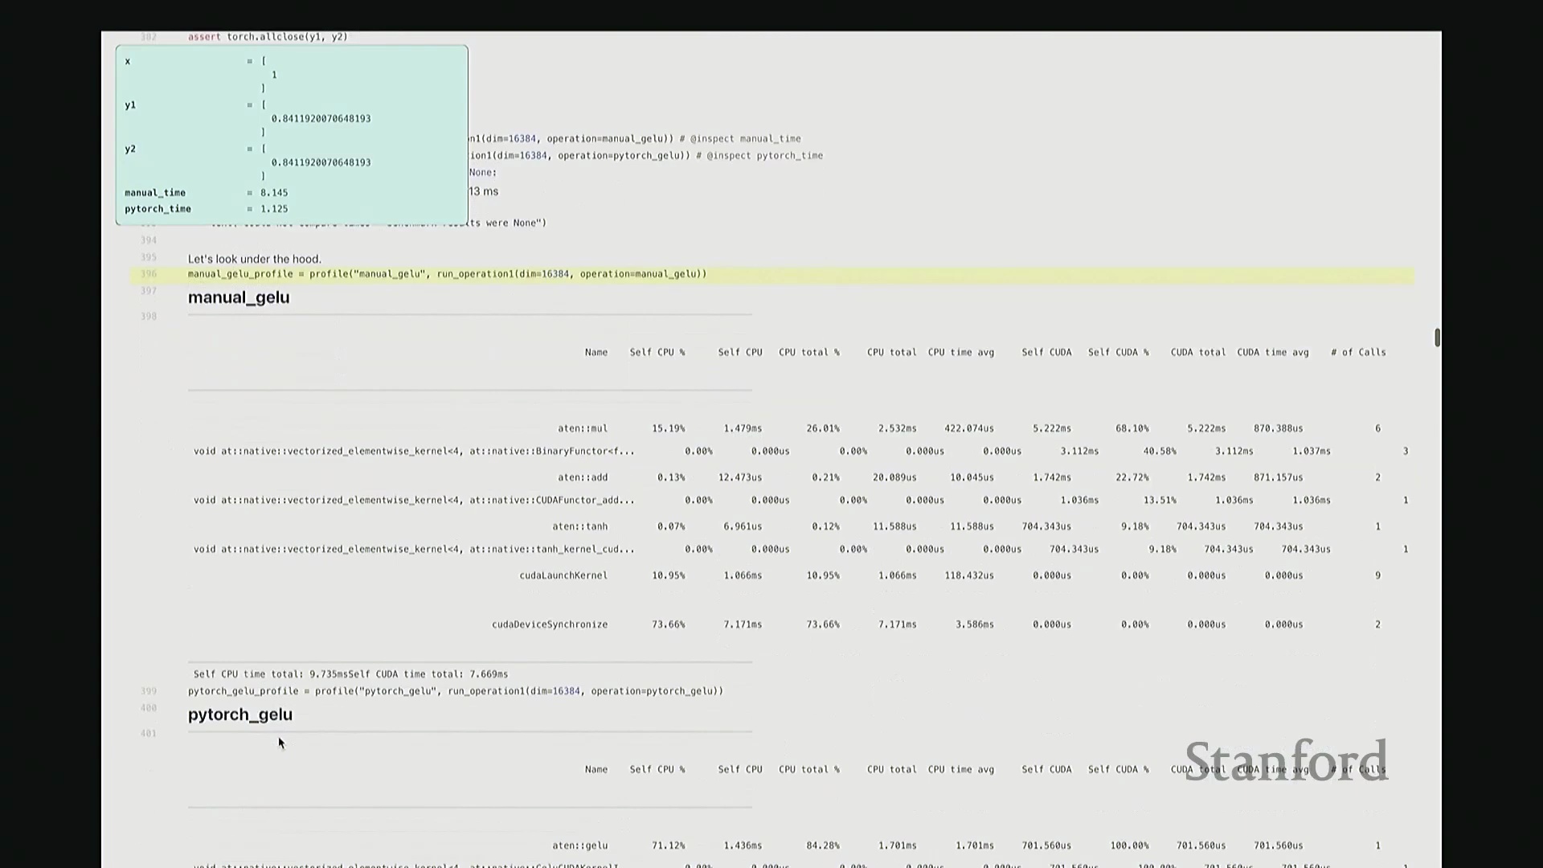This screenshot has width=1543, height=868.
Task: Click the y2 value 0.8411920070648193
Action: coord(321,162)
